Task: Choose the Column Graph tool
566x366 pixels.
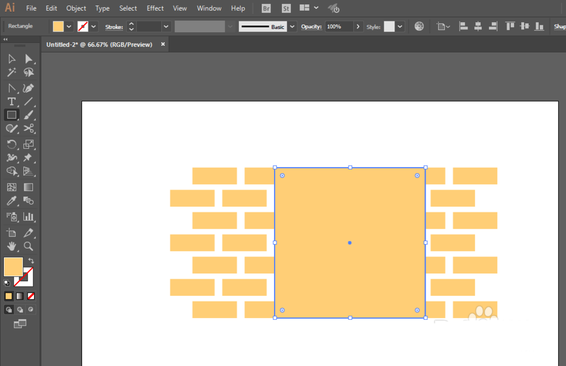Action: click(28, 216)
